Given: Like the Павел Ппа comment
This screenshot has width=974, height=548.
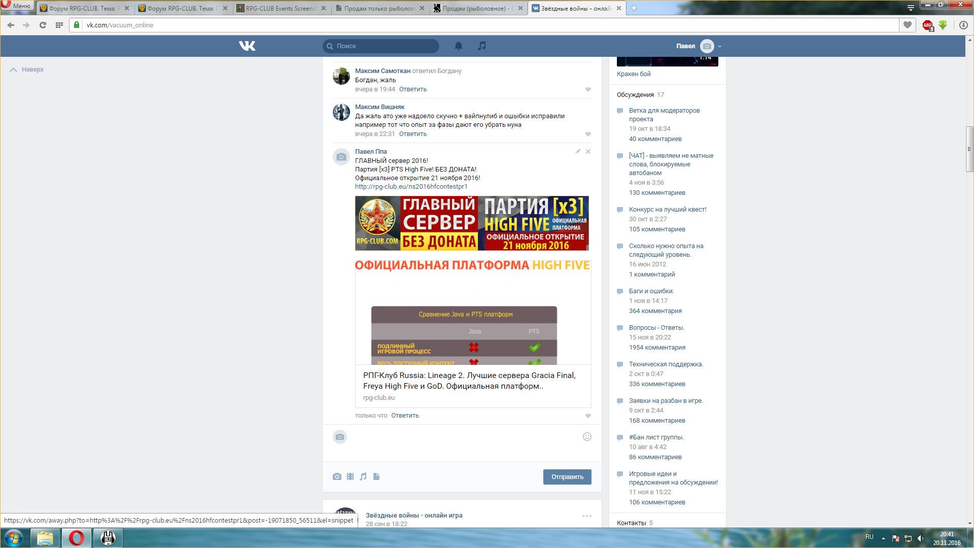Looking at the screenshot, I should (x=588, y=416).
